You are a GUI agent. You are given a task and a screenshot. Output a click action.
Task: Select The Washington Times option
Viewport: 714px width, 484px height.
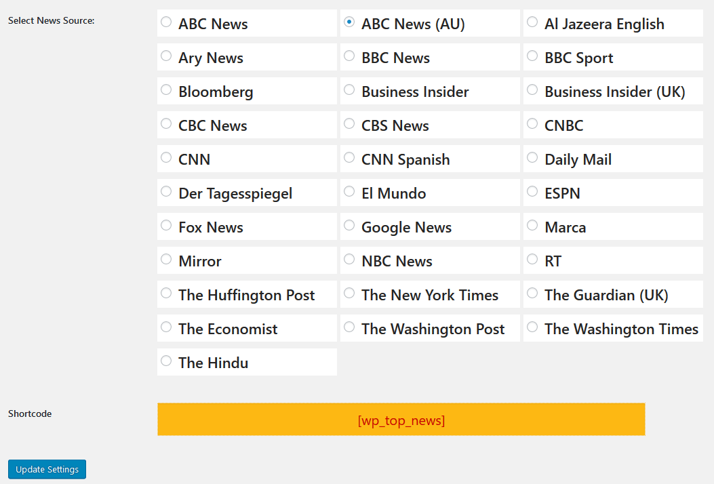(532, 327)
